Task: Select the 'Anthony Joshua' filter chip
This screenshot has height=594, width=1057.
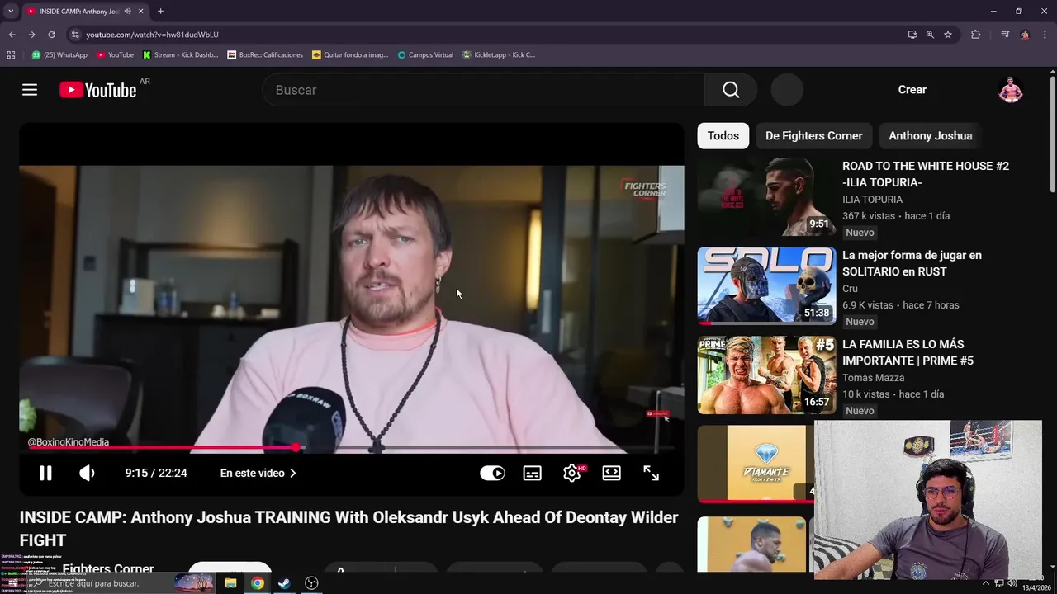Action: click(x=930, y=136)
